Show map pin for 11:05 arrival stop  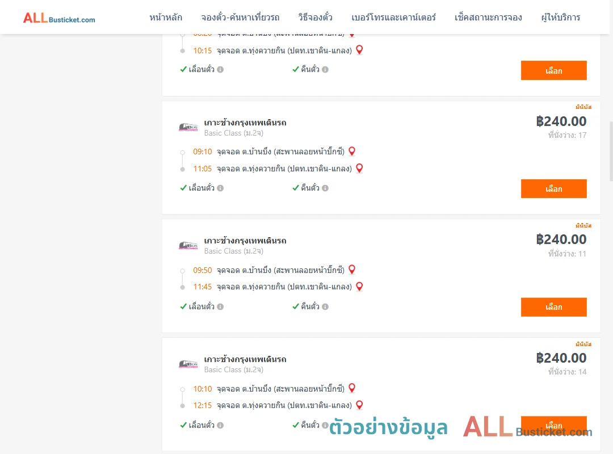coord(359,168)
